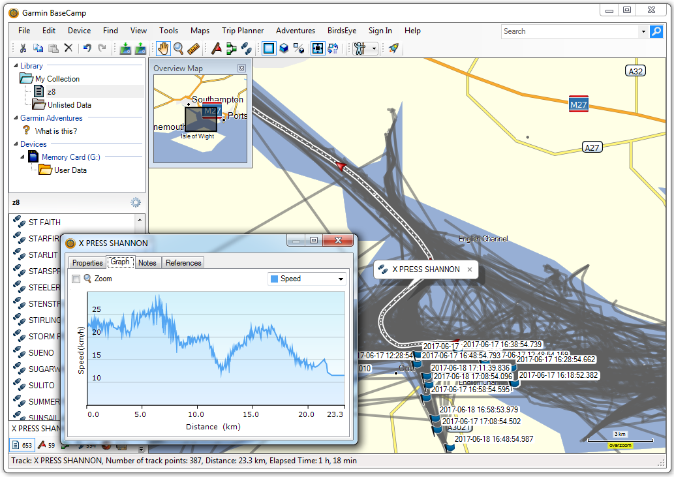The height and width of the screenshot is (477, 674).
Task: Select the New Track footprints tool
Action: pos(246,48)
